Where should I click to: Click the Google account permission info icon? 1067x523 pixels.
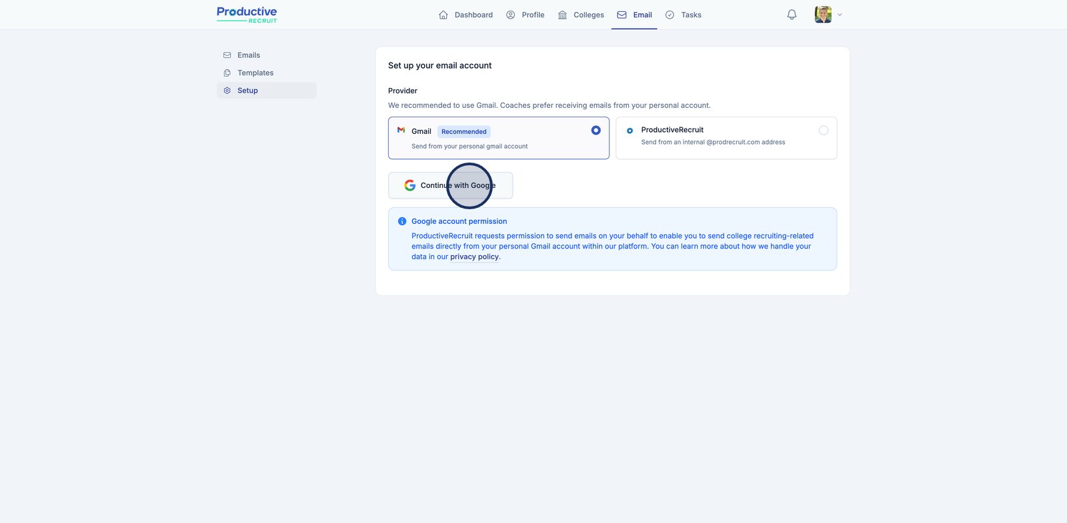click(x=402, y=221)
